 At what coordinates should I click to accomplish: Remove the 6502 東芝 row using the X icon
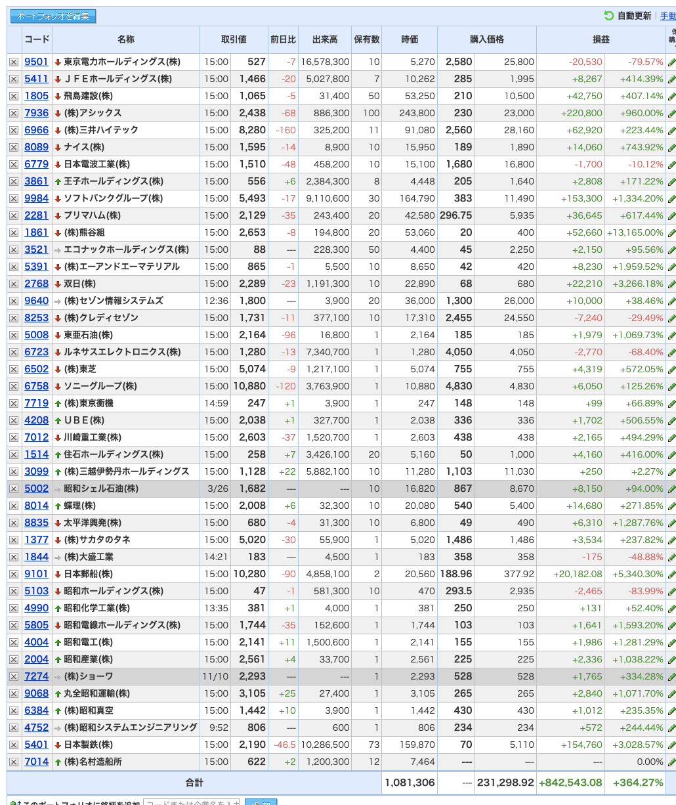tap(14, 369)
